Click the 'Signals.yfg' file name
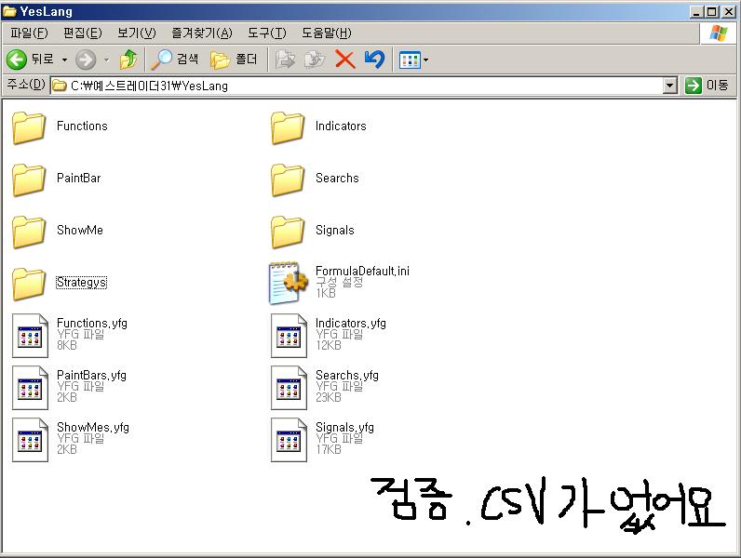Screen dimensions: 741x558 pos(344,427)
